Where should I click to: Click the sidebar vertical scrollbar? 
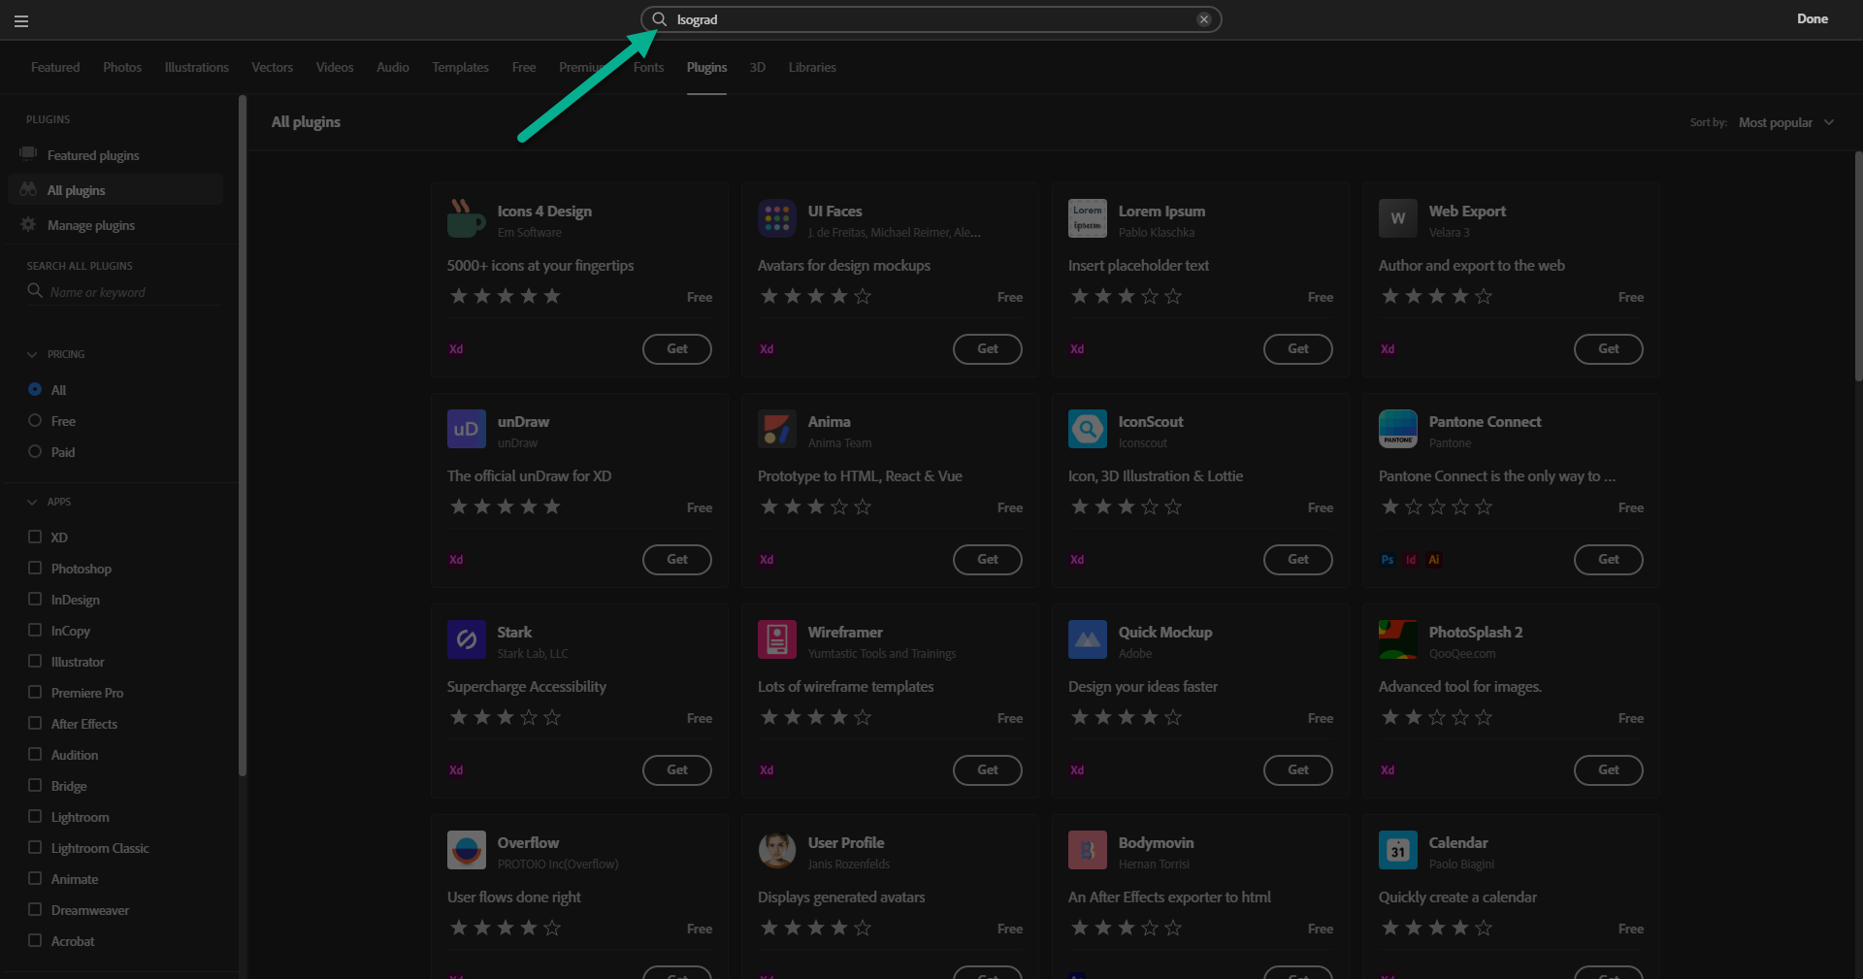point(243,437)
